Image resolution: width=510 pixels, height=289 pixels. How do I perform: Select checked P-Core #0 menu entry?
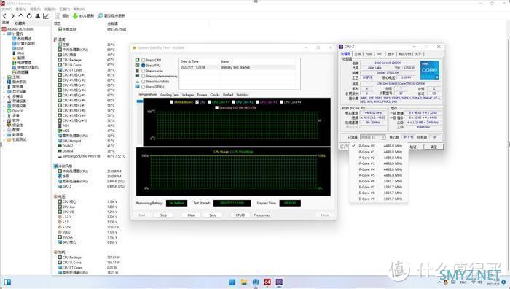(x=379, y=146)
